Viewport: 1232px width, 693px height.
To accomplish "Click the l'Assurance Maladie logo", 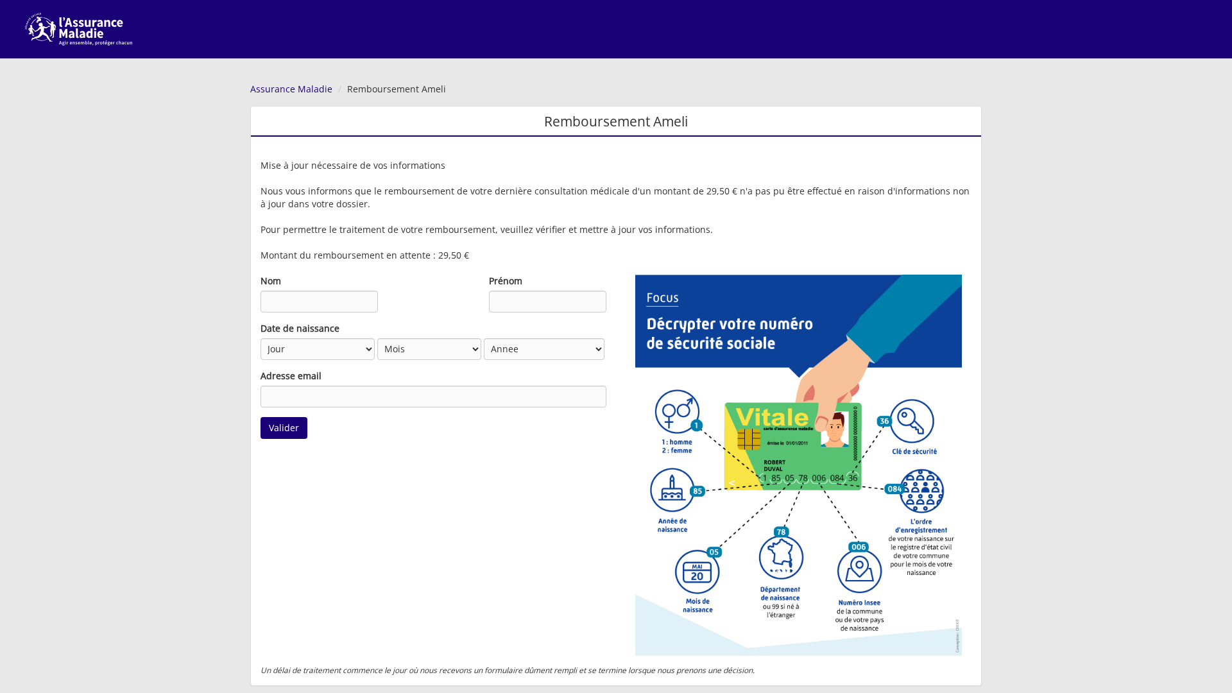I will pyautogui.click(x=78, y=29).
